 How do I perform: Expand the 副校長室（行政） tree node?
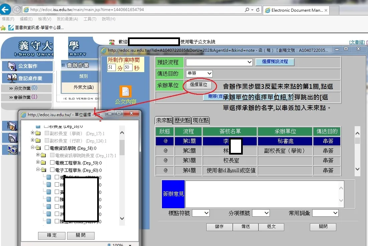click(x=33, y=140)
